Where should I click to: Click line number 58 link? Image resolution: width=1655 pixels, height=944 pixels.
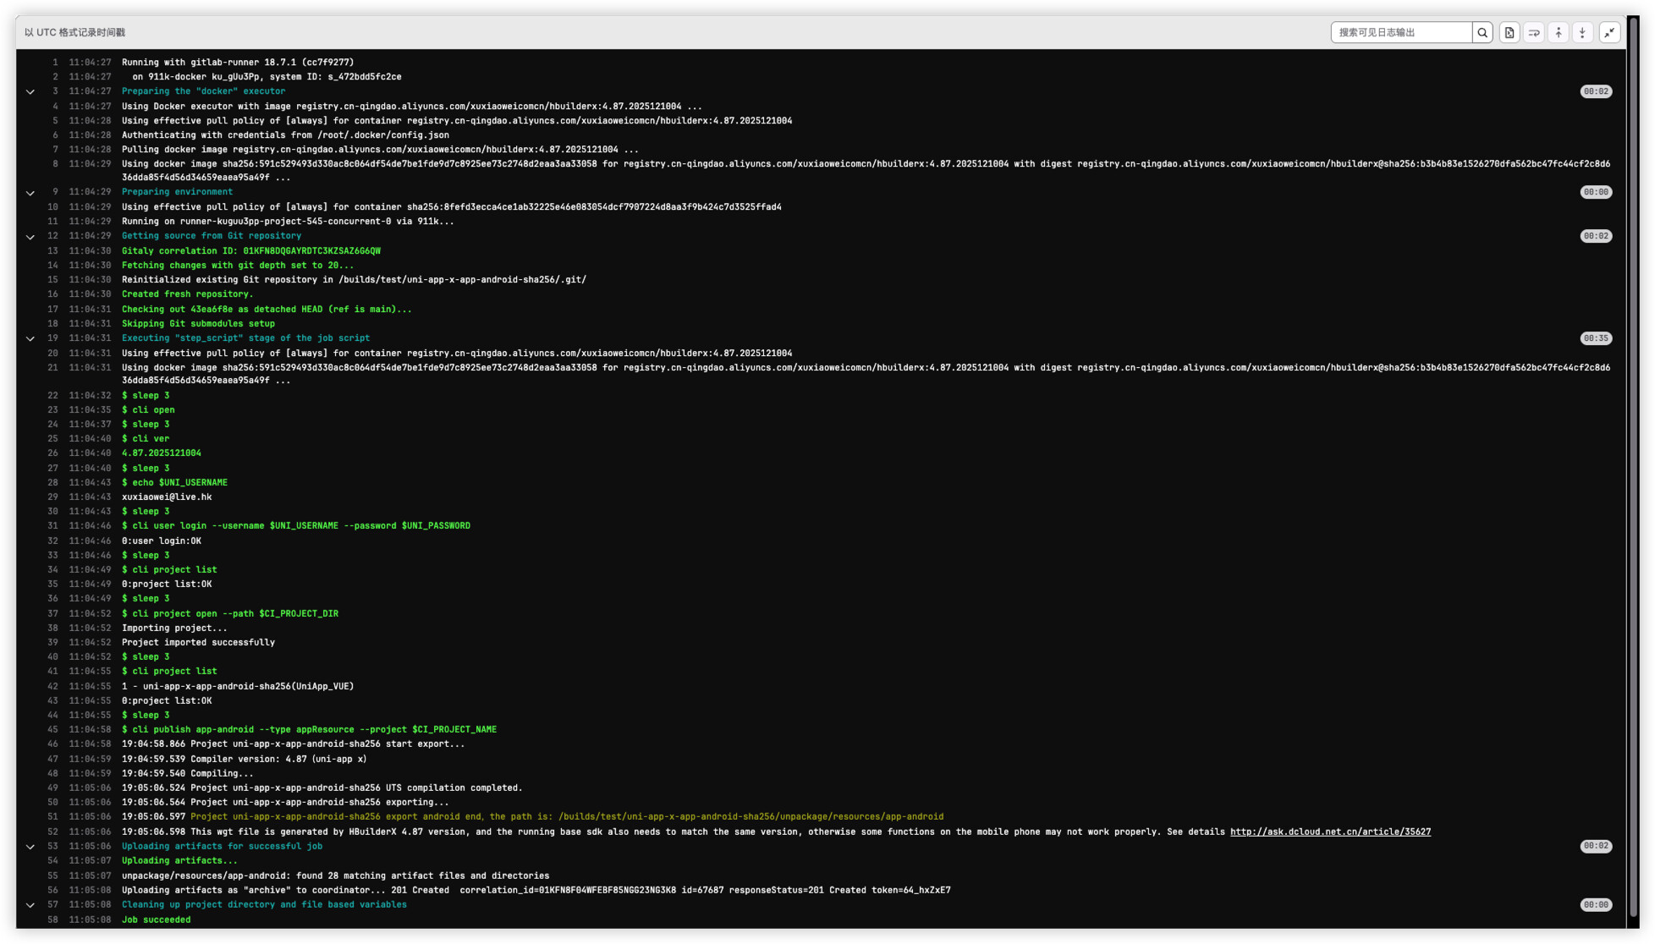coord(52,919)
